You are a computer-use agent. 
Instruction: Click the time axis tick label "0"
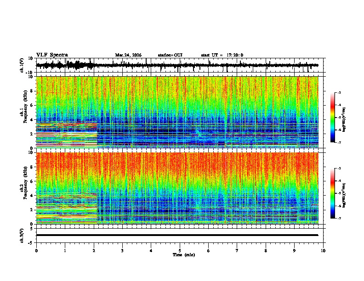click(36, 251)
